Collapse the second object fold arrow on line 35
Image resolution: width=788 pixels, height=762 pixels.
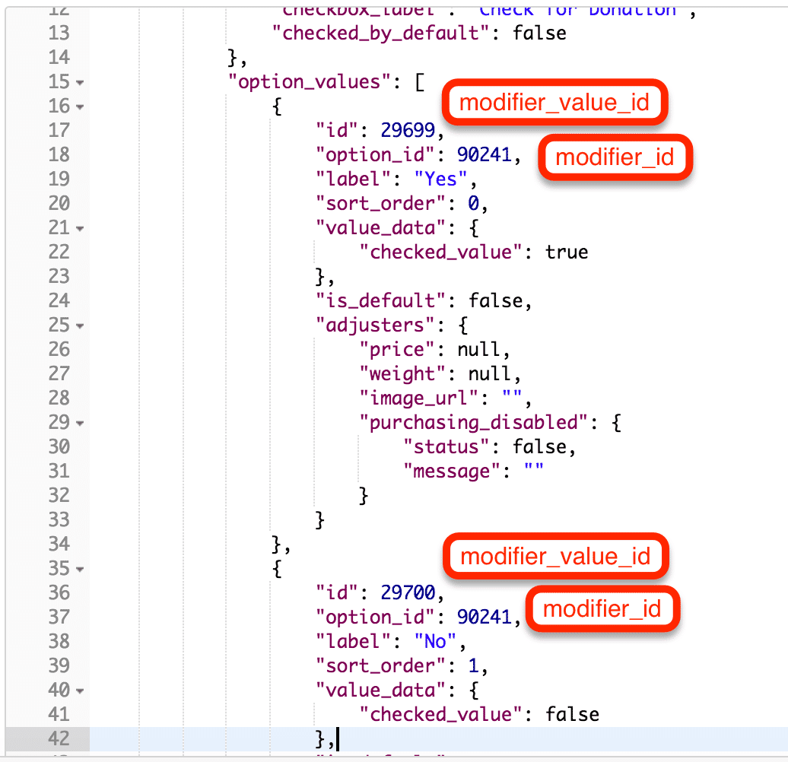coord(80,568)
